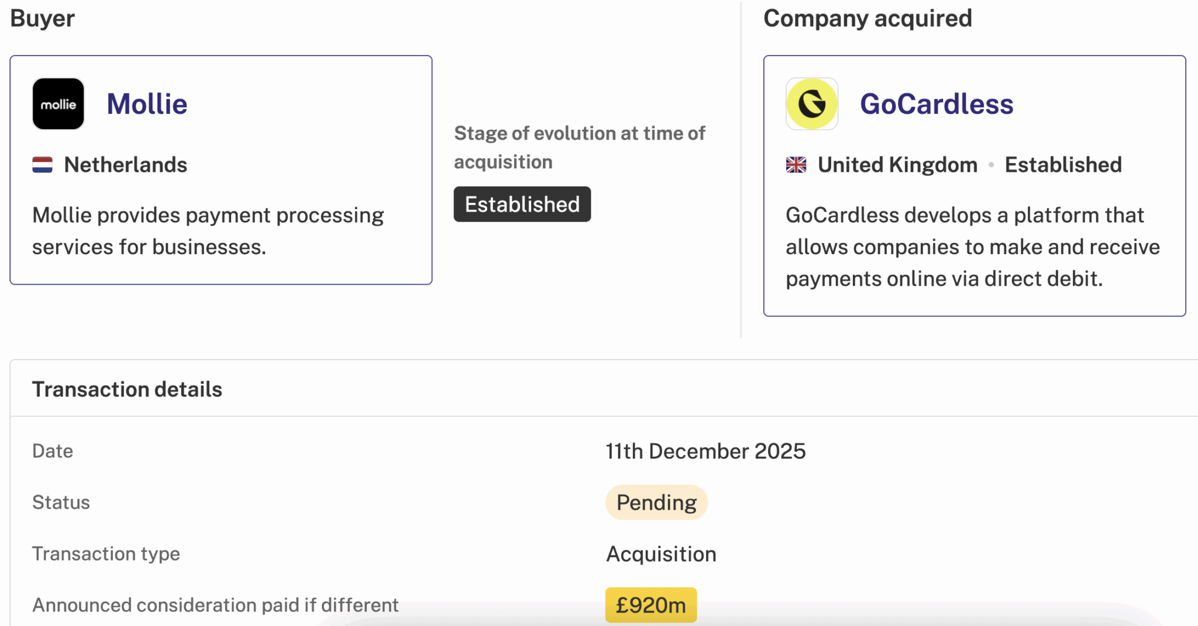Open the GoCardless company link
Viewport: 1198px width, 626px height.
coord(936,104)
